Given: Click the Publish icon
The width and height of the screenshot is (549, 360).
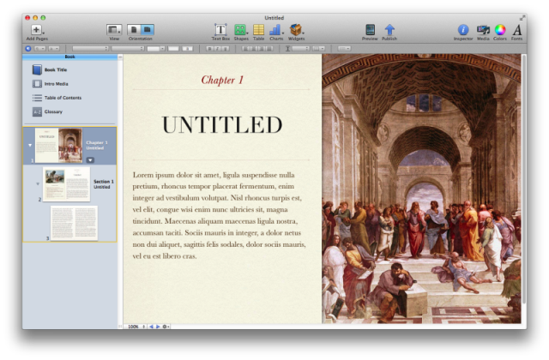Looking at the screenshot, I should (x=389, y=30).
